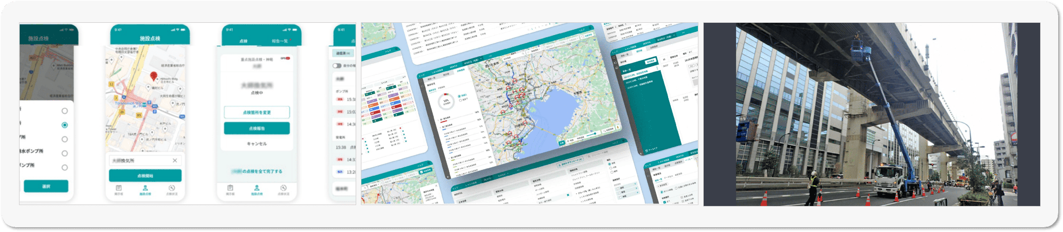Open 点検状況 tab under the 点検開始 button
Image resolution: width=1063 pixels, height=232 pixels.
pos(172,190)
